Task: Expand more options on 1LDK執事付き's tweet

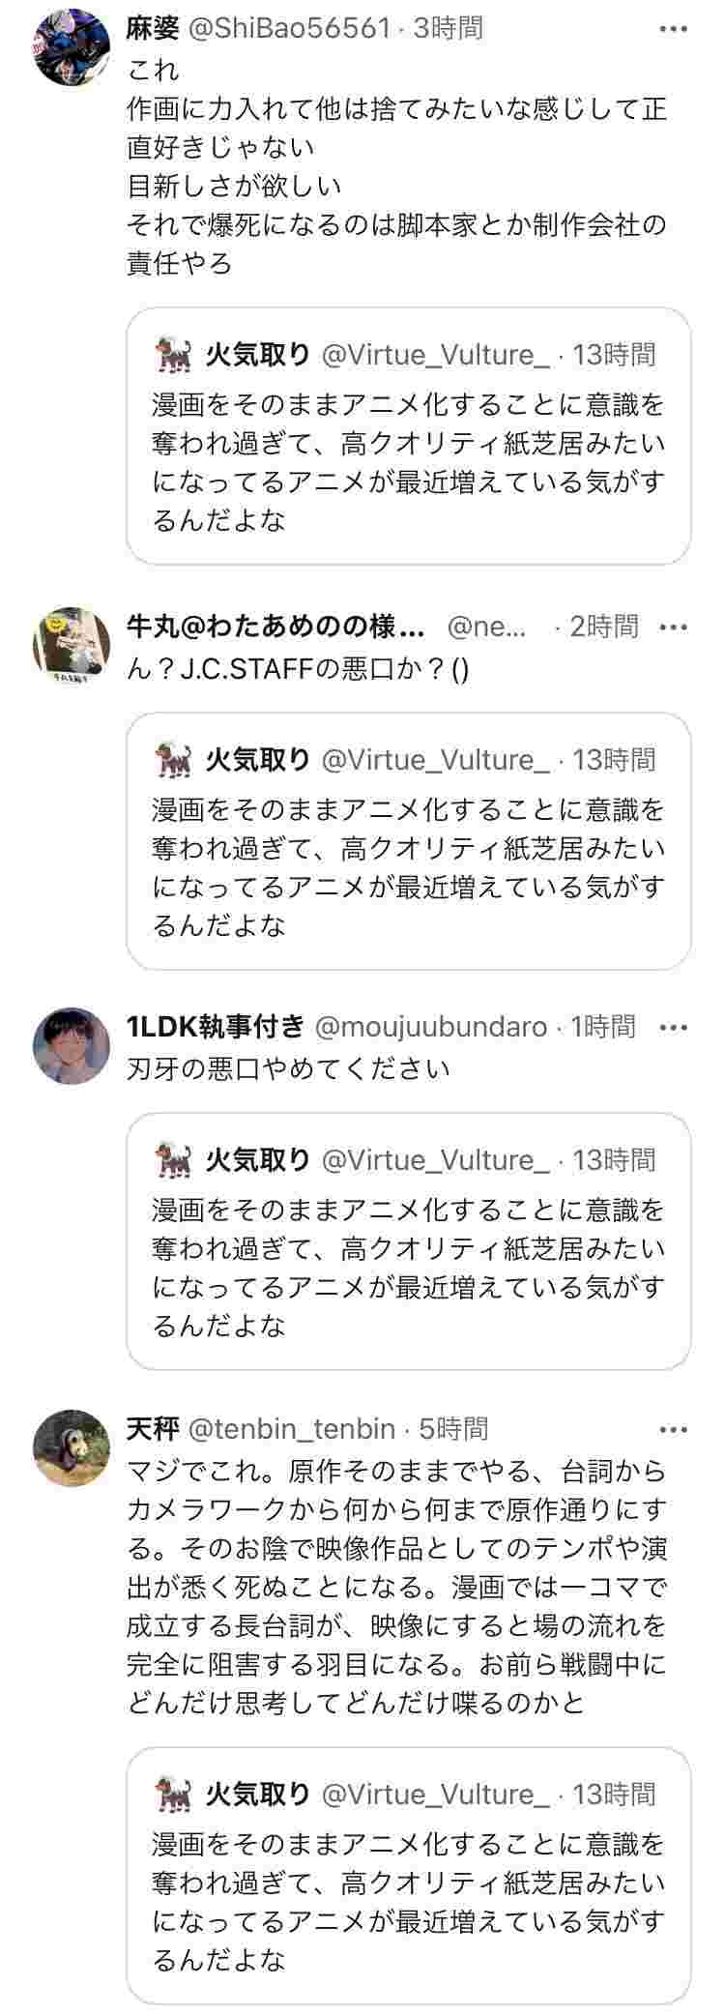Action: [673, 1027]
